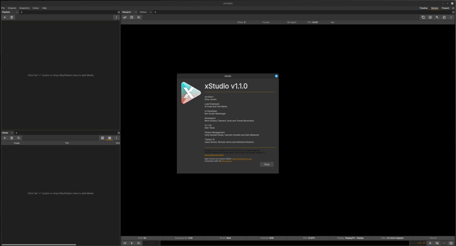Switch to the Review layout

[x=435, y=8]
